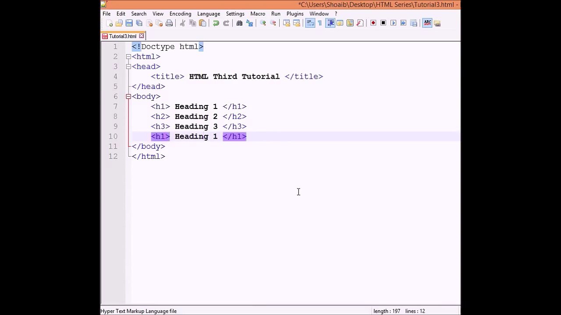Viewport: 561px width, 315px height.
Task: Click the Heading 3 line text
Action: click(x=196, y=126)
